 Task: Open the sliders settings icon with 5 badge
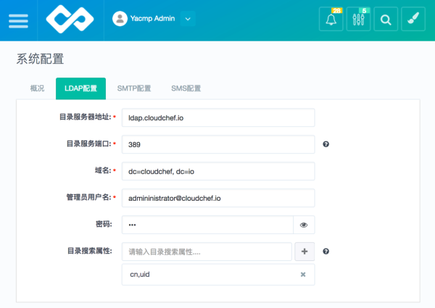click(358, 19)
